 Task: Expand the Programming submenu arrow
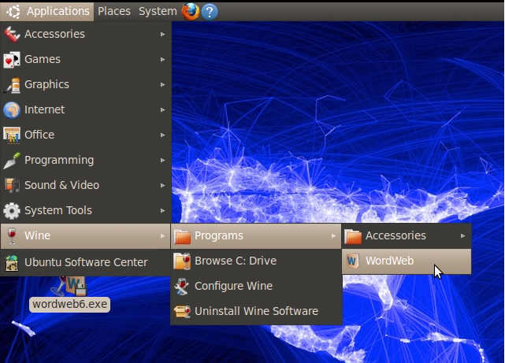click(162, 161)
